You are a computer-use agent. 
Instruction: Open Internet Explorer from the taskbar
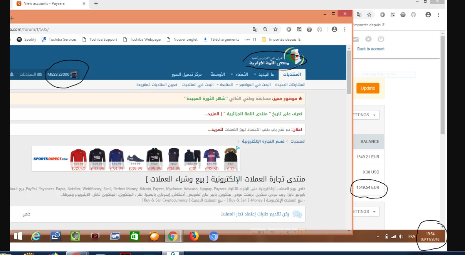coord(36,236)
